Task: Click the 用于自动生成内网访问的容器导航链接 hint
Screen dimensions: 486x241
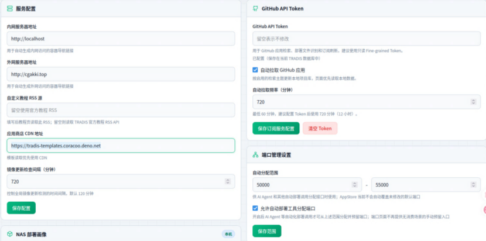Action: pyautogui.click(x=40, y=50)
